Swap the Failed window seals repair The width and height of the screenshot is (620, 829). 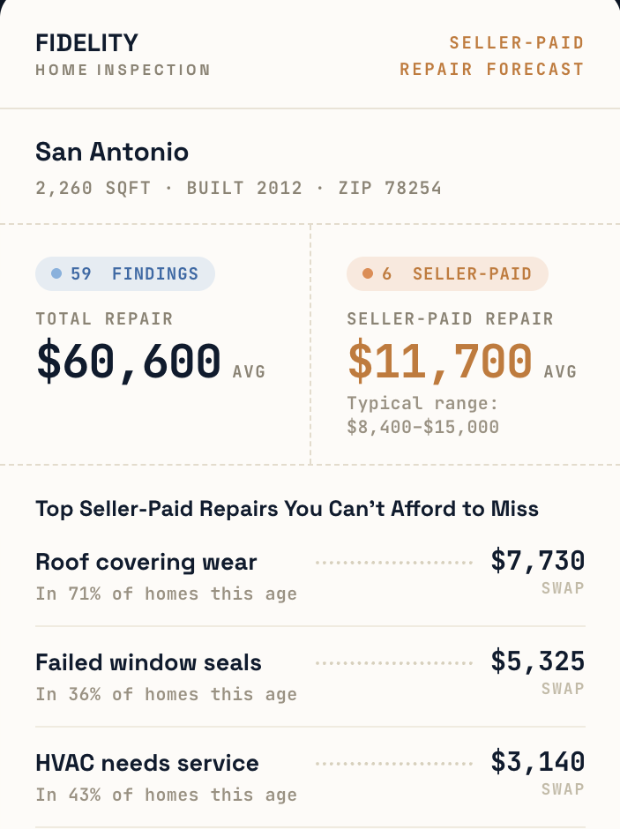coord(563,689)
